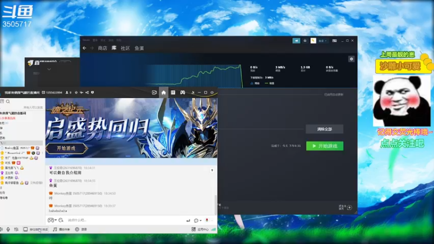Open the Steam friends and chat button
Image resolution: width=434 pixels, height=244 pixels.
coord(346,207)
